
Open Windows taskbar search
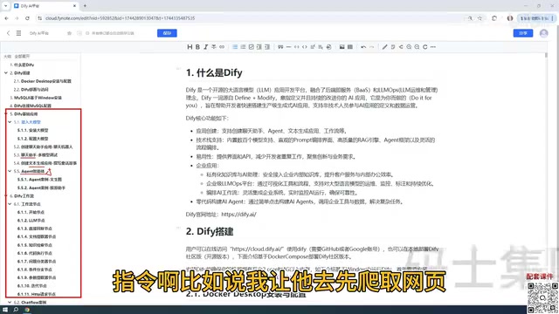click(x=16, y=310)
